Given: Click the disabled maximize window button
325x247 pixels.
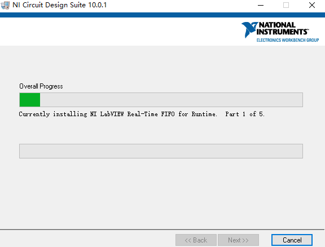Looking at the screenshot, I should [x=286, y=5].
